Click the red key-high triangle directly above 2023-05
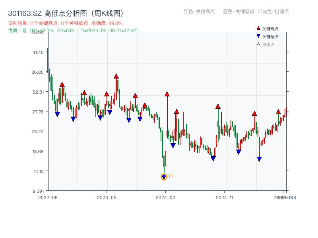The image size is (318, 238). pos(107,94)
